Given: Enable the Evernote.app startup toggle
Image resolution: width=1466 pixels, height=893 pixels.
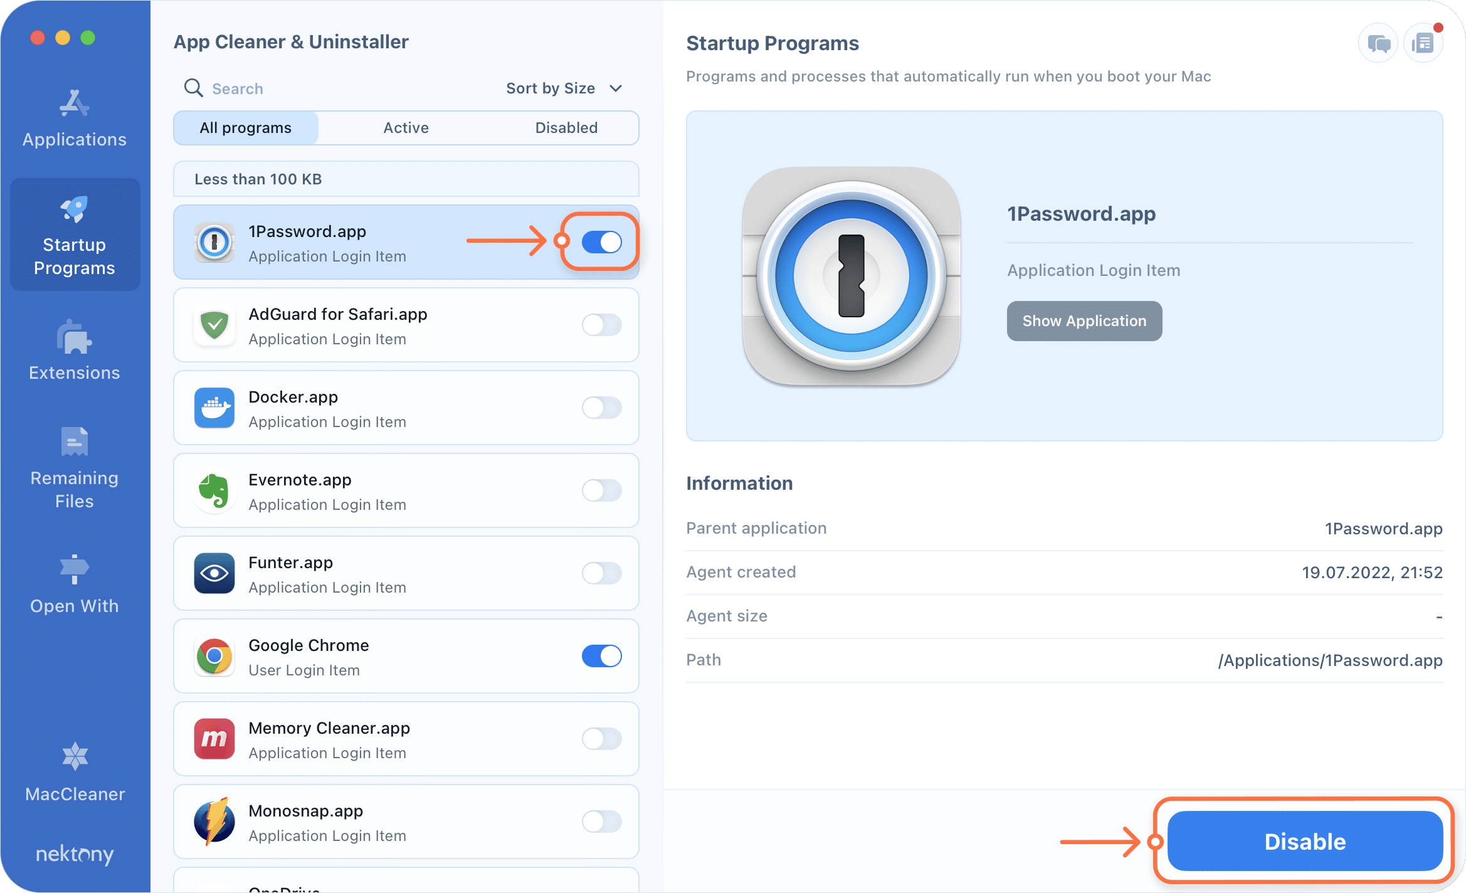Looking at the screenshot, I should (601, 490).
